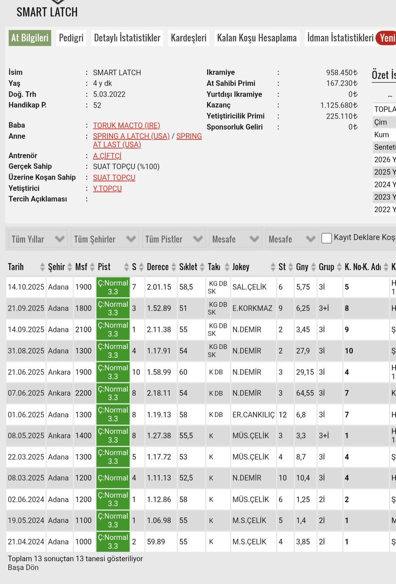The image size is (396, 584).
Task: Sort table by Şehir column
Action: pyautogui.click(x=59, y=267)
